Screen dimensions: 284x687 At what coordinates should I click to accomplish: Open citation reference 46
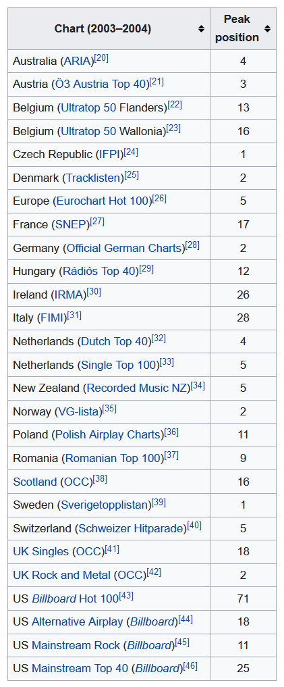pos(190,667)
